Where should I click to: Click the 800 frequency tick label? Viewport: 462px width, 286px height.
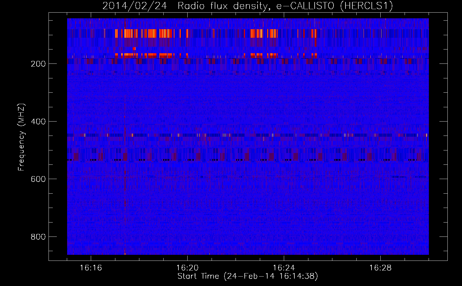38,237
